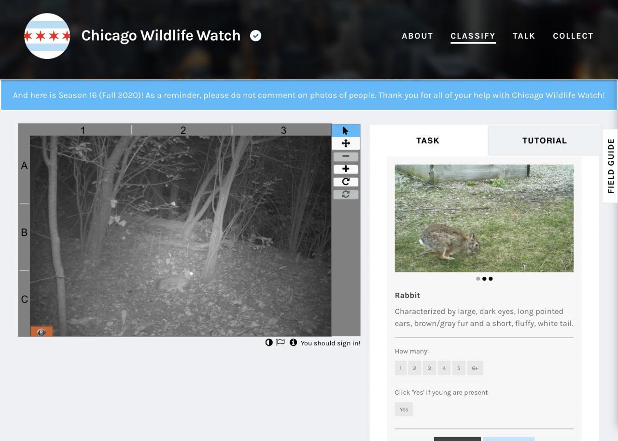Show the second rabbit example photo dot
This screenshot has height=441, width=618.
click(x=484, y=279)
